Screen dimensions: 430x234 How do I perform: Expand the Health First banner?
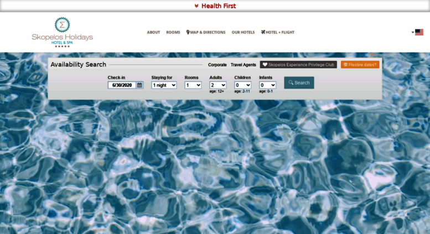[x=215, y=6]
